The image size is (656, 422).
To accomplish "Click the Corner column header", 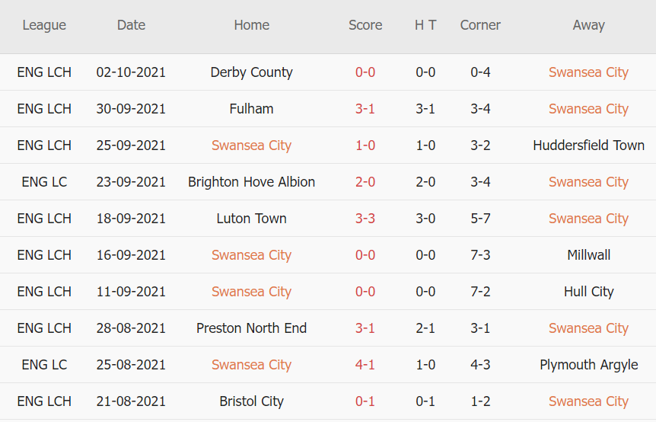I will tap(480, 25).
